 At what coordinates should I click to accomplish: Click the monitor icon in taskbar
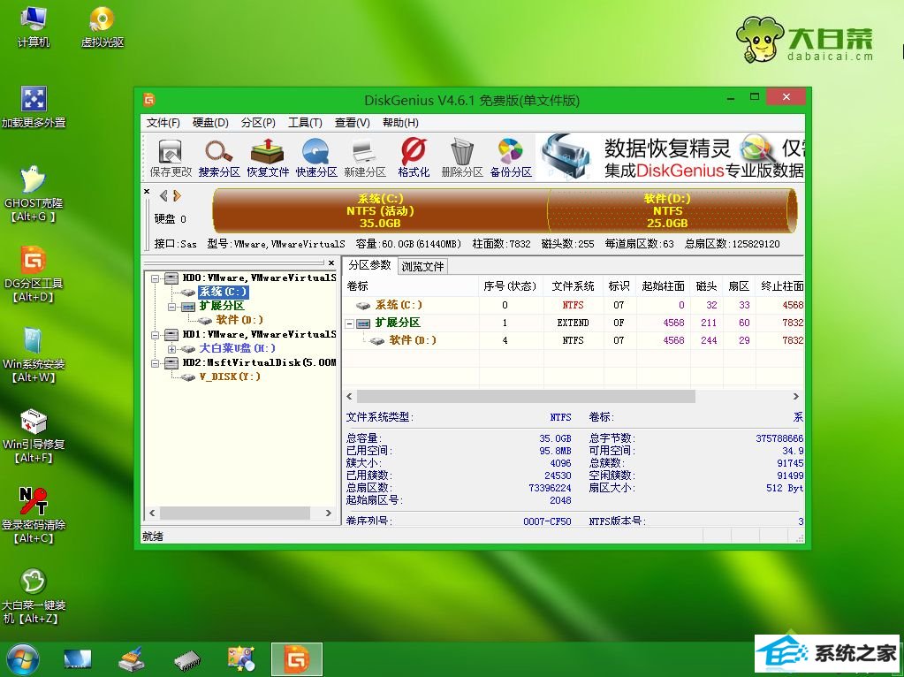click(77, 659)
